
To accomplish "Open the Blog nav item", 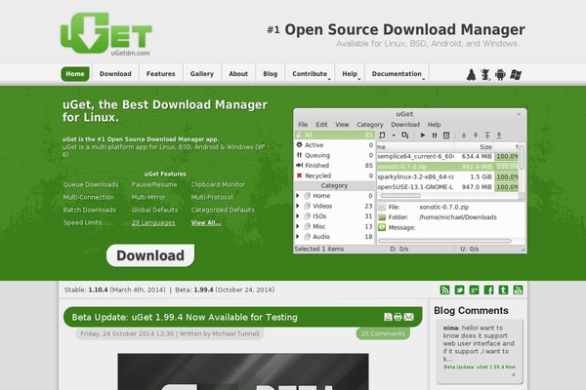I will tap(271, 74).
